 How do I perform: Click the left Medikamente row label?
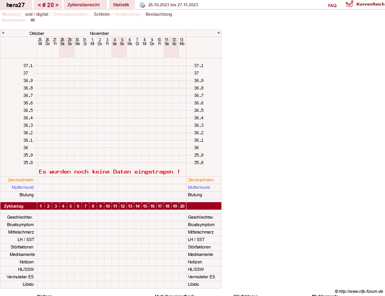22,254
